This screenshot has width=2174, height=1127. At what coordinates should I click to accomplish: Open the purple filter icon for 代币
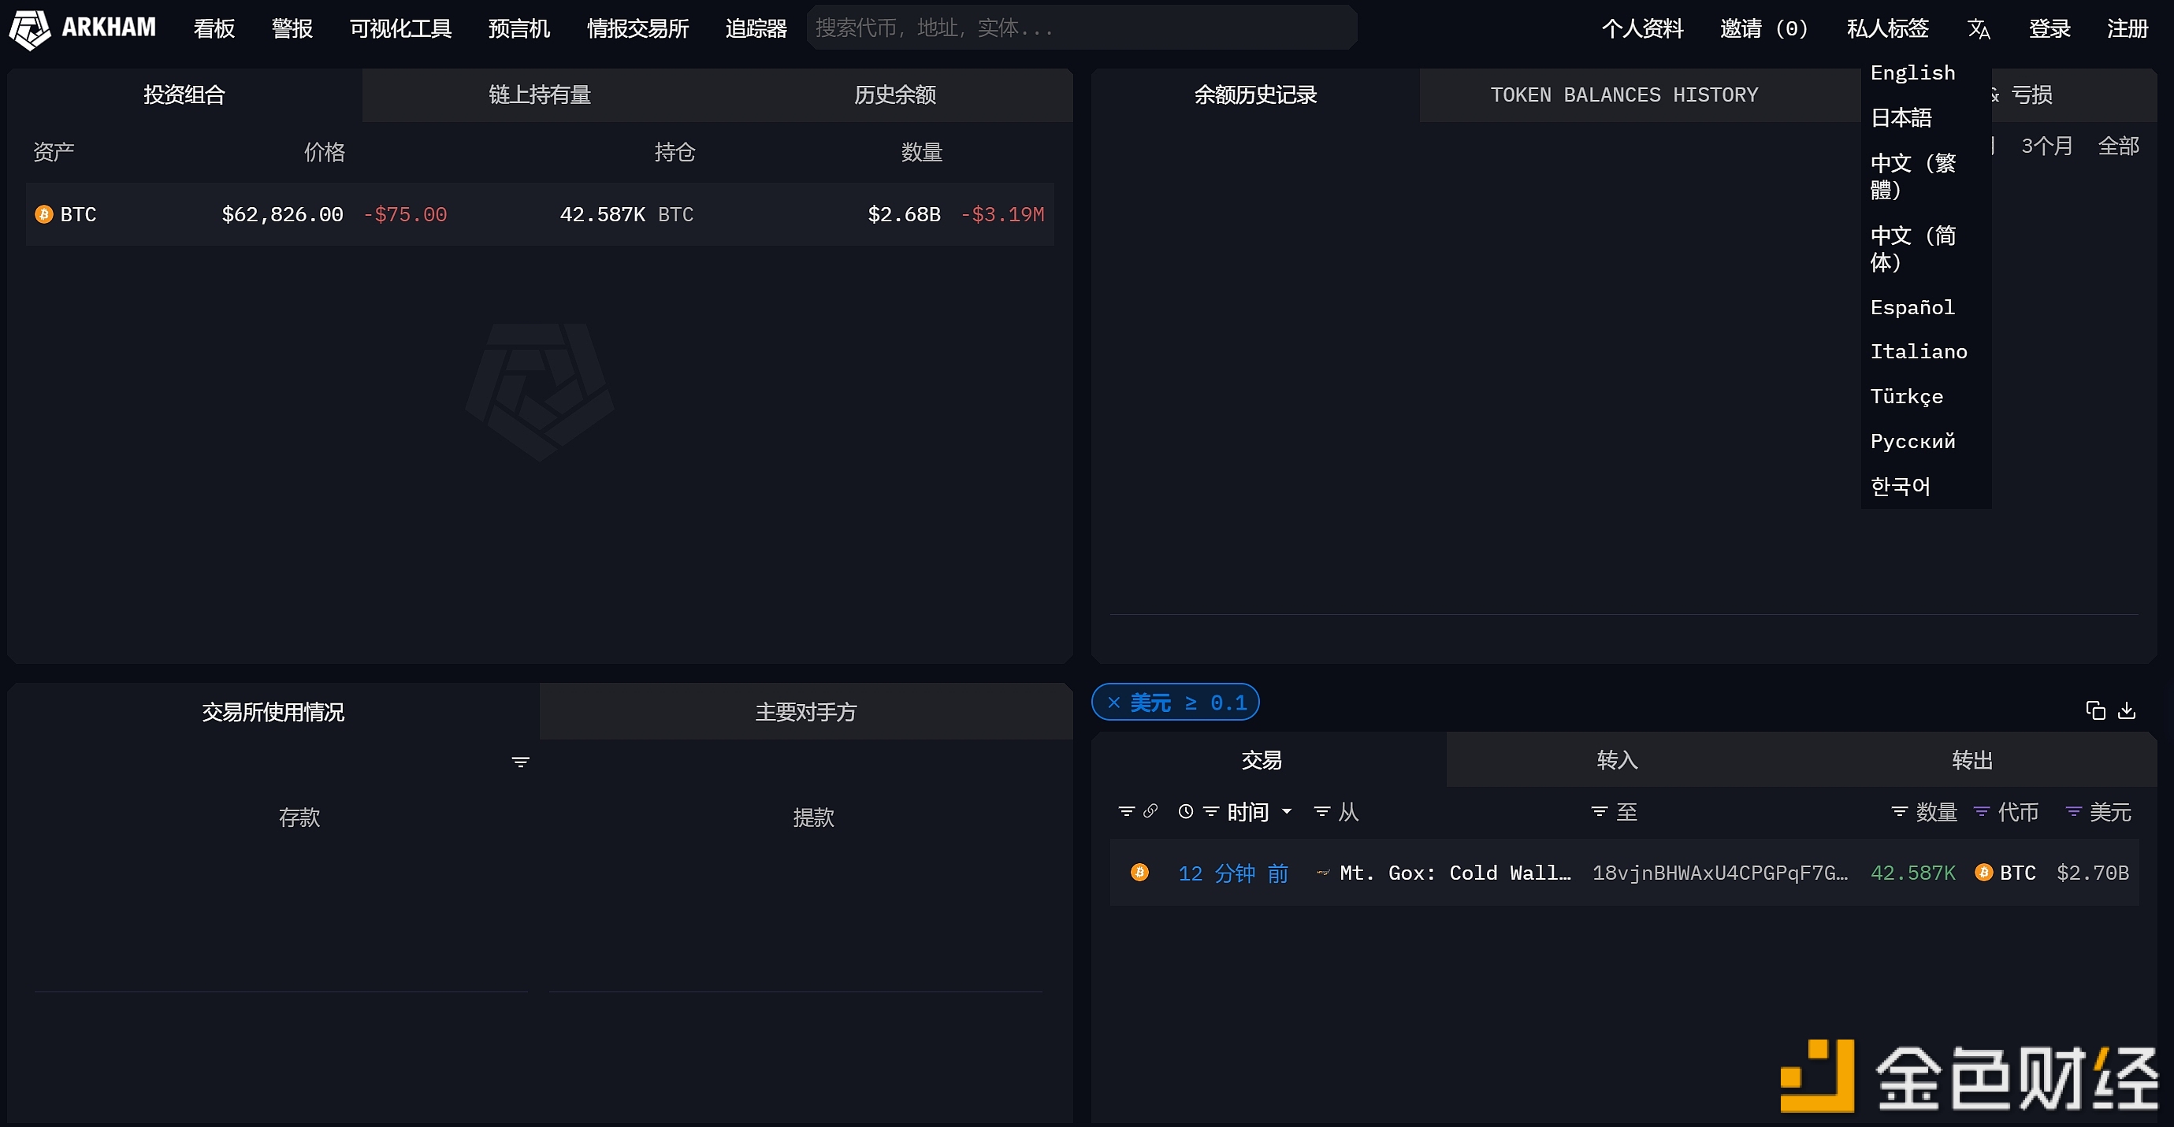[1983, 811]
